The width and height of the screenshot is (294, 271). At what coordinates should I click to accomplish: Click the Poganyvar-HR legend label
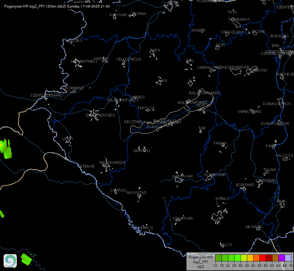(200, 257)
